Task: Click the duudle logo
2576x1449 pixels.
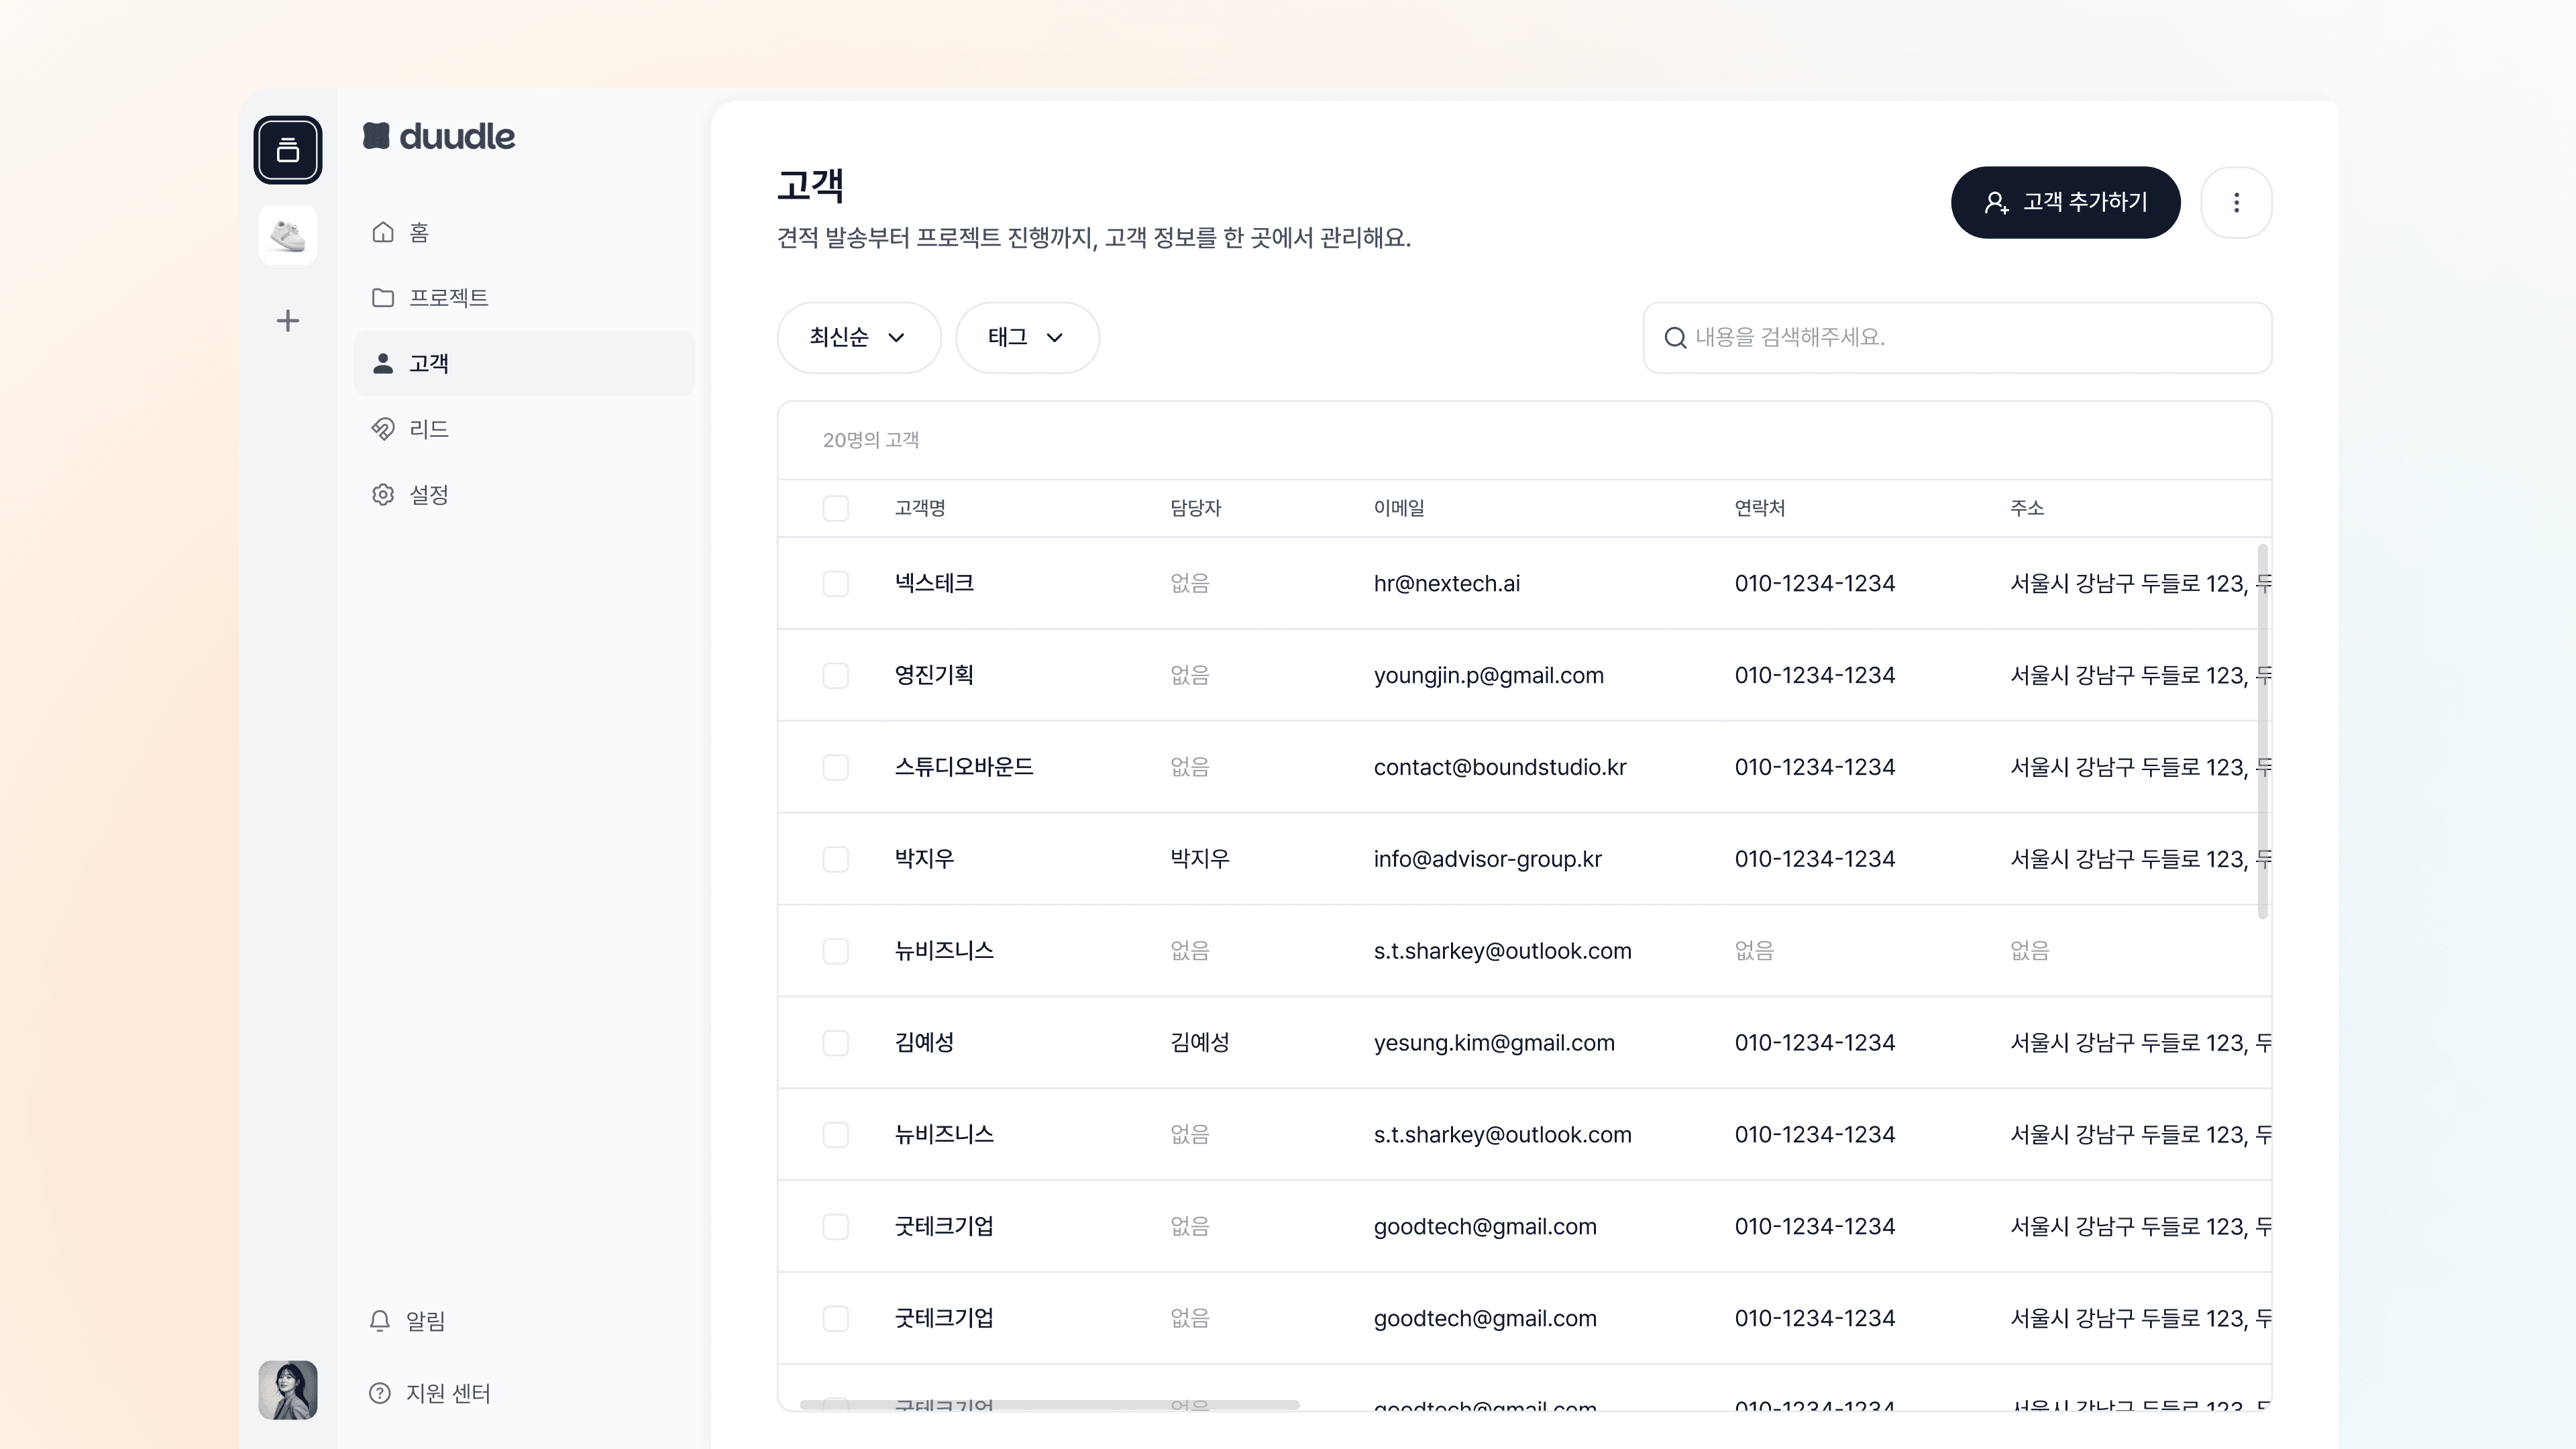Action: point(439,136)
